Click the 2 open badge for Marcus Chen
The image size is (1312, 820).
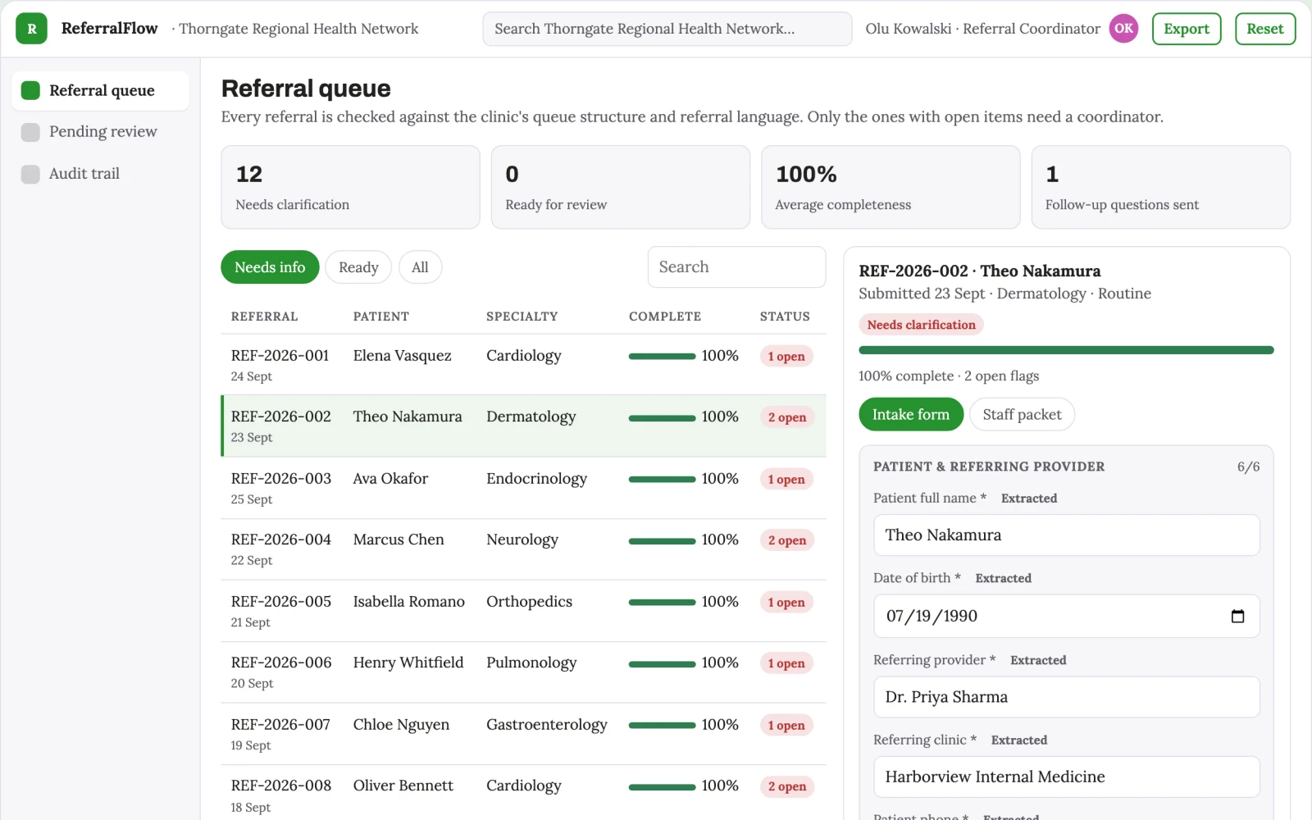pyautogui.click(x=787, y=540)
